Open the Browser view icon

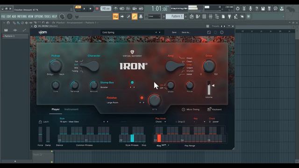point(217,17)
